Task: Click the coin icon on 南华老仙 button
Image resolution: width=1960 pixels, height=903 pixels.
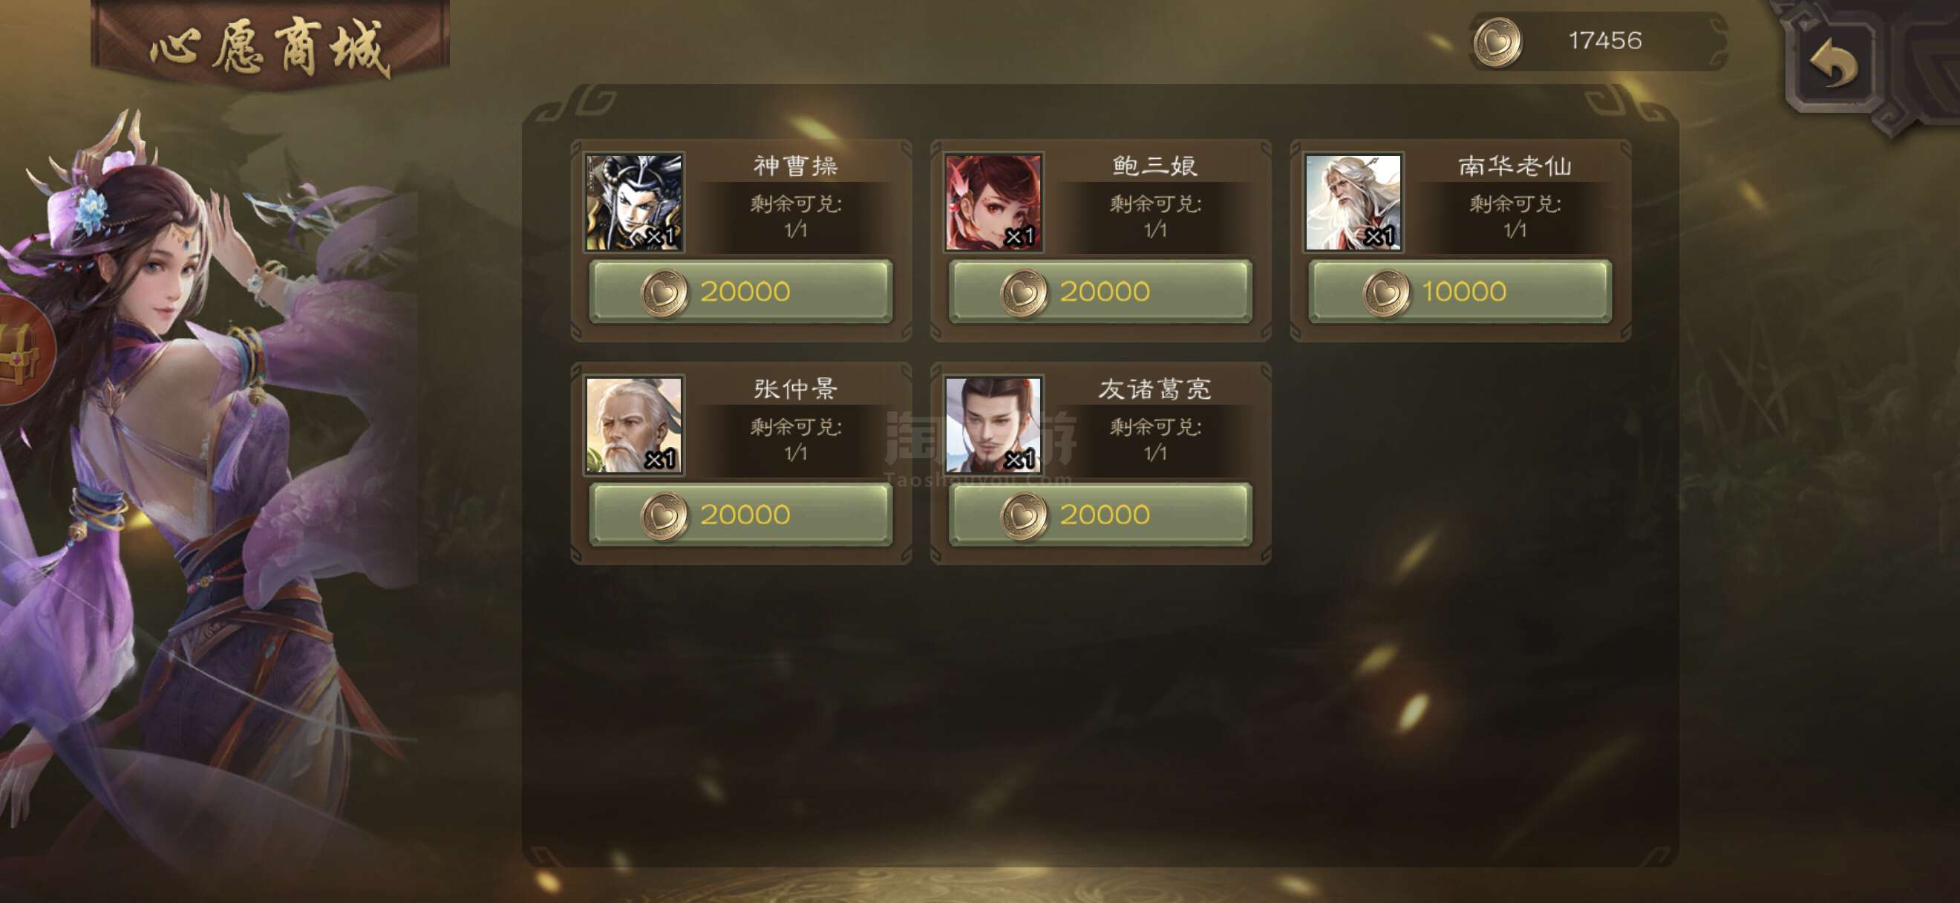Action: coord(1386,293)
